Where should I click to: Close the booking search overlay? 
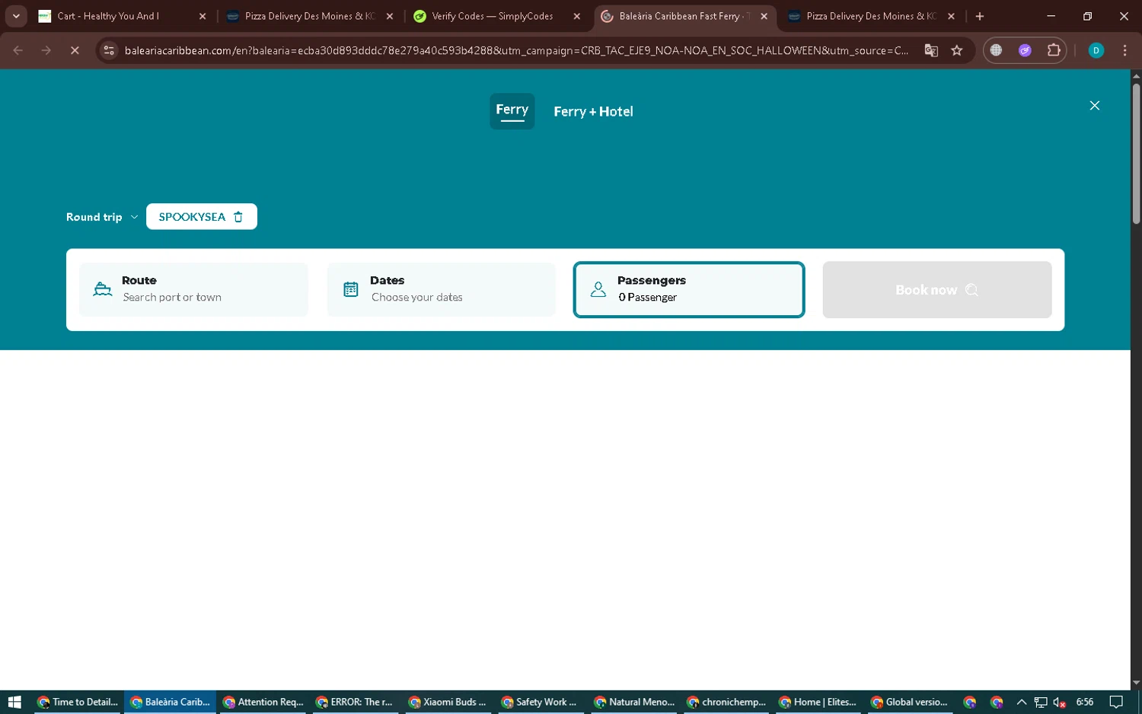tap(1094, 106)
